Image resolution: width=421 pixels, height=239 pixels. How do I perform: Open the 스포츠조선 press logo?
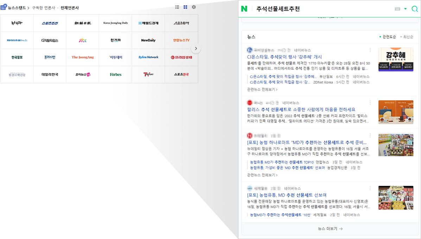pyautogui.click(x=50, y=23)
